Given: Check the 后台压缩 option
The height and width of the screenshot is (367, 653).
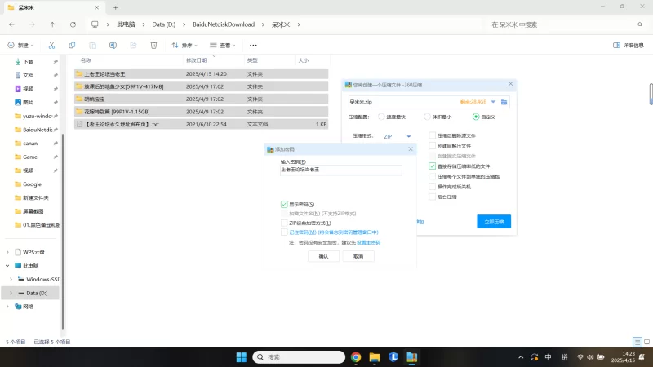Looking at the screenshot, I should click(432, 197).
